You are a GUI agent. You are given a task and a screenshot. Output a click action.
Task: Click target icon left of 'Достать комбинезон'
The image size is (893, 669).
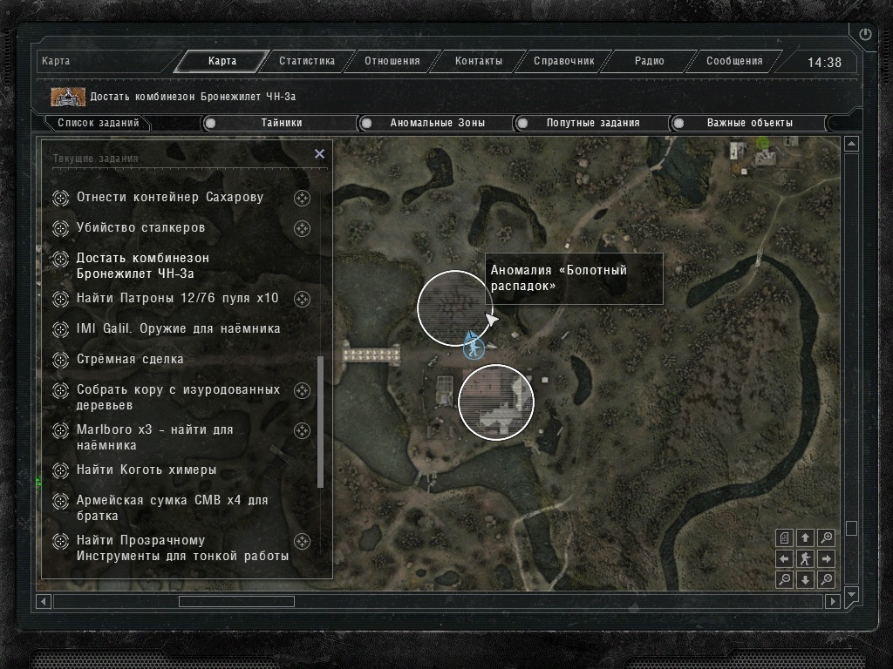click(x=60, y=259)
